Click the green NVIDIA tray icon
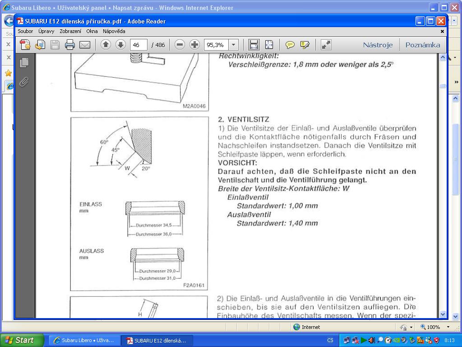Viewport: 462px width, 347px height. pos(396,340)
